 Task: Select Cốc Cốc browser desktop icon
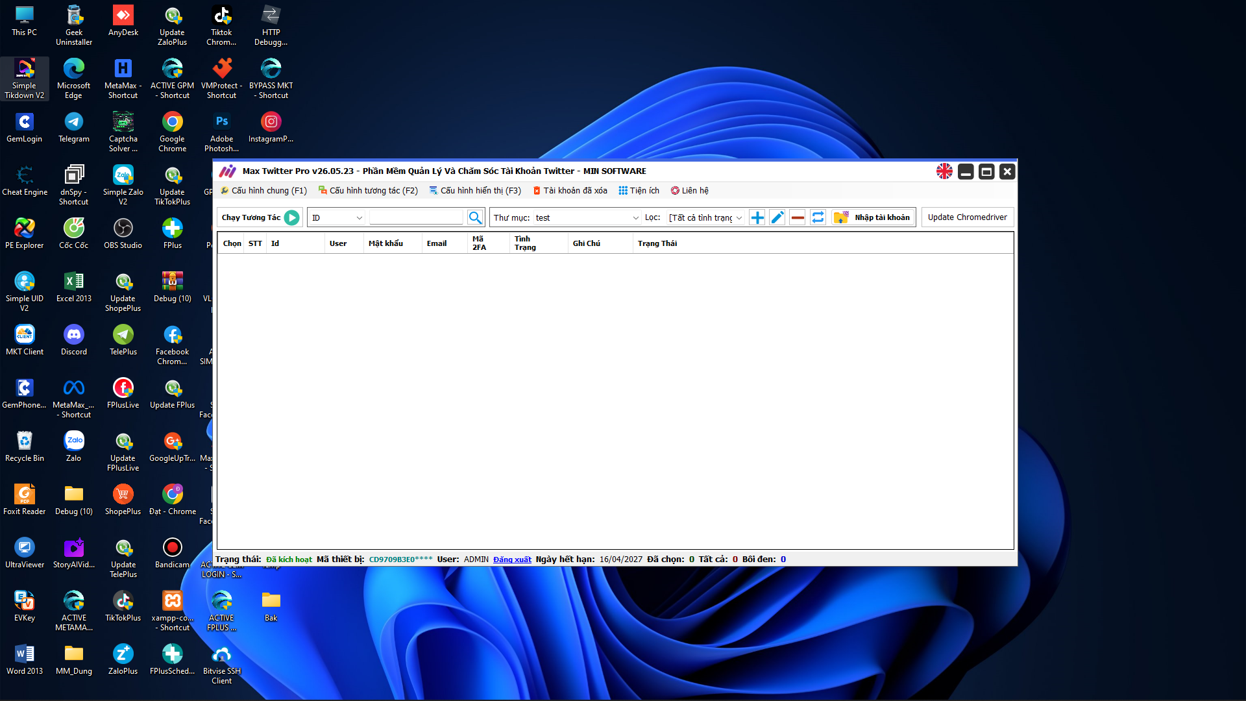click(x=74, y=234)
